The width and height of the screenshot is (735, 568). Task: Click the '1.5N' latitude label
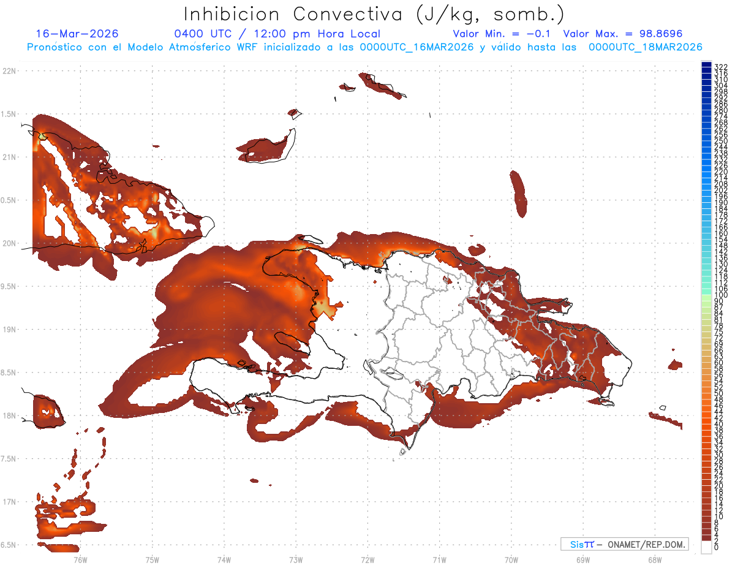(8, 114)
